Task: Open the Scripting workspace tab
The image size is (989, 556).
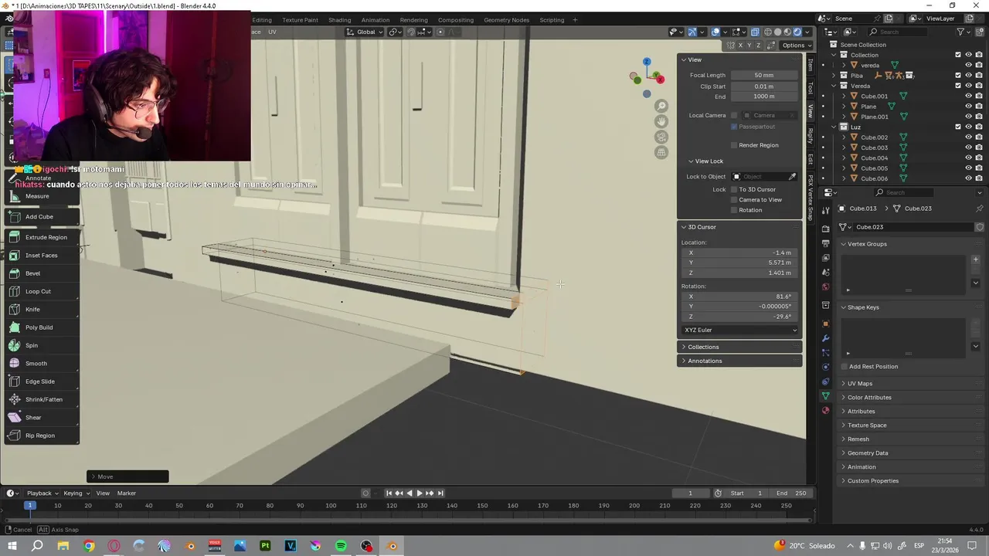Action: (x=552, y=20)
